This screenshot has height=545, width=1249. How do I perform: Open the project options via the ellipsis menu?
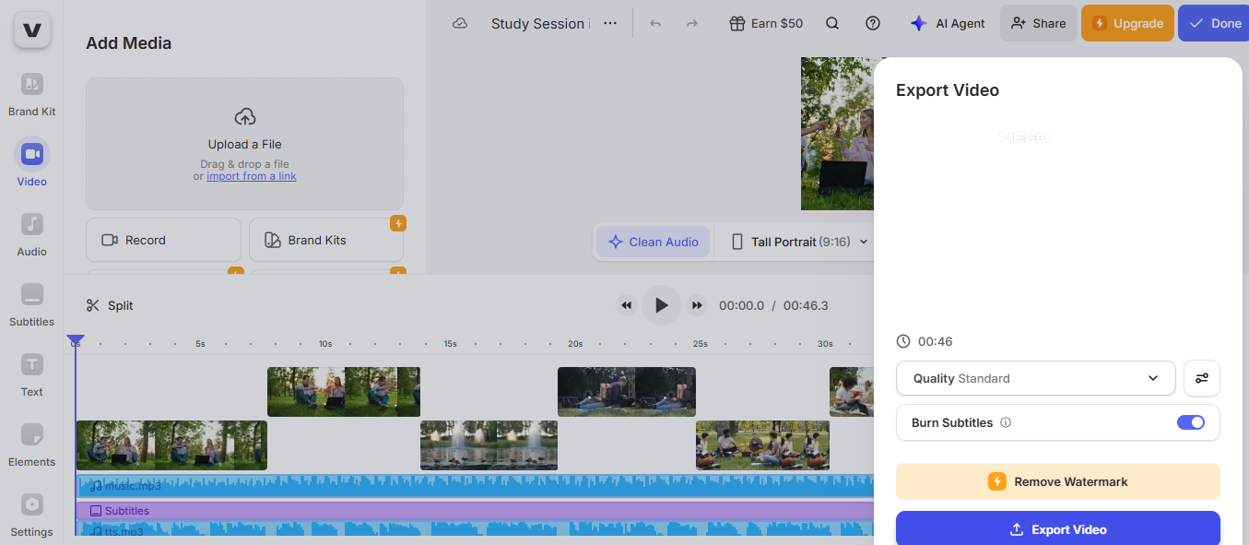(609, 23)
